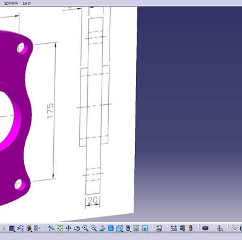Select the 20 dimension text
242x240 pixels.
pos(93,201)
